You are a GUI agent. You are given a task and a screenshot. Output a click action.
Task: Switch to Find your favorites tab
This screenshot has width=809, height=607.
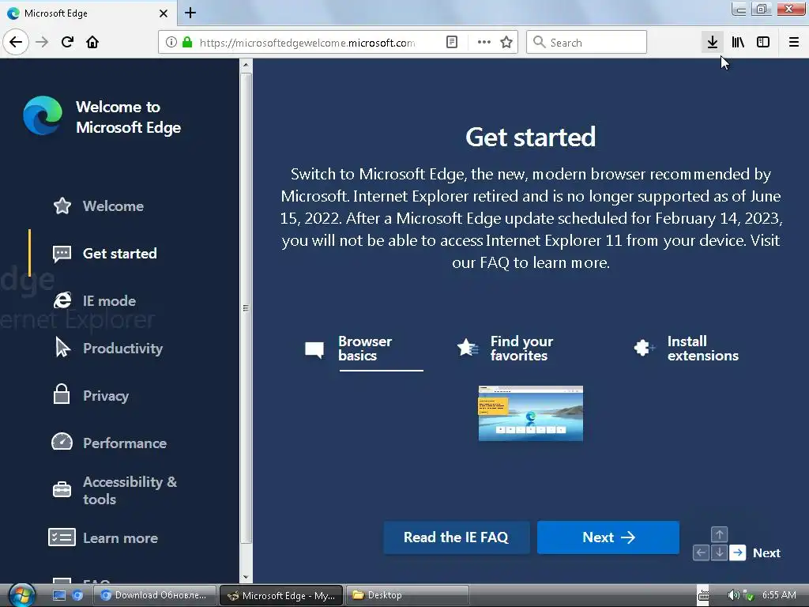tap(505, 349)
